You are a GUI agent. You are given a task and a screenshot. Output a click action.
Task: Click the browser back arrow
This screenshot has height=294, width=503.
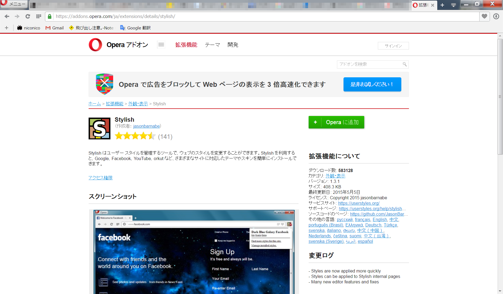(x=7, y=16)
